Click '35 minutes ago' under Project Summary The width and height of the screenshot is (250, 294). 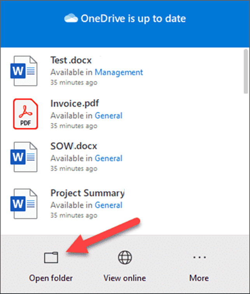tap(74, 215)
